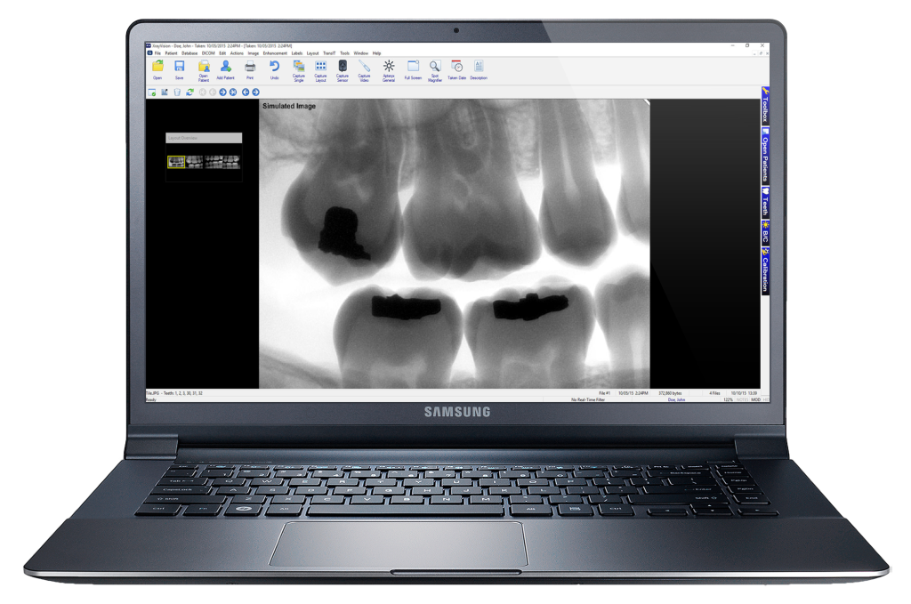Start Capture Sensor from the toolbar
Image resolution: width=911 pixels, height=604 pixels.
(x=343, y=68)
